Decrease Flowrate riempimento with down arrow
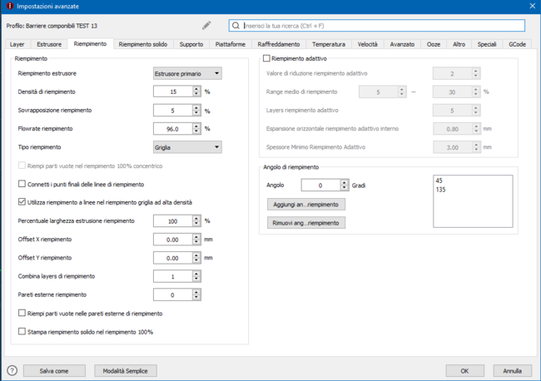This screenshot has width=541, height=381. coord(196,131)
